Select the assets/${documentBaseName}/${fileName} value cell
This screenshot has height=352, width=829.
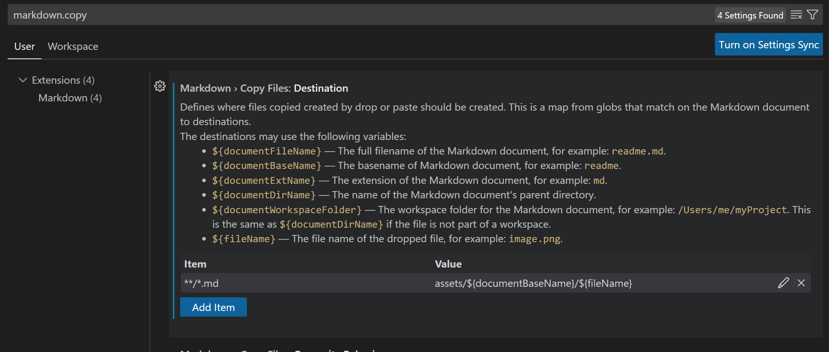533,283
